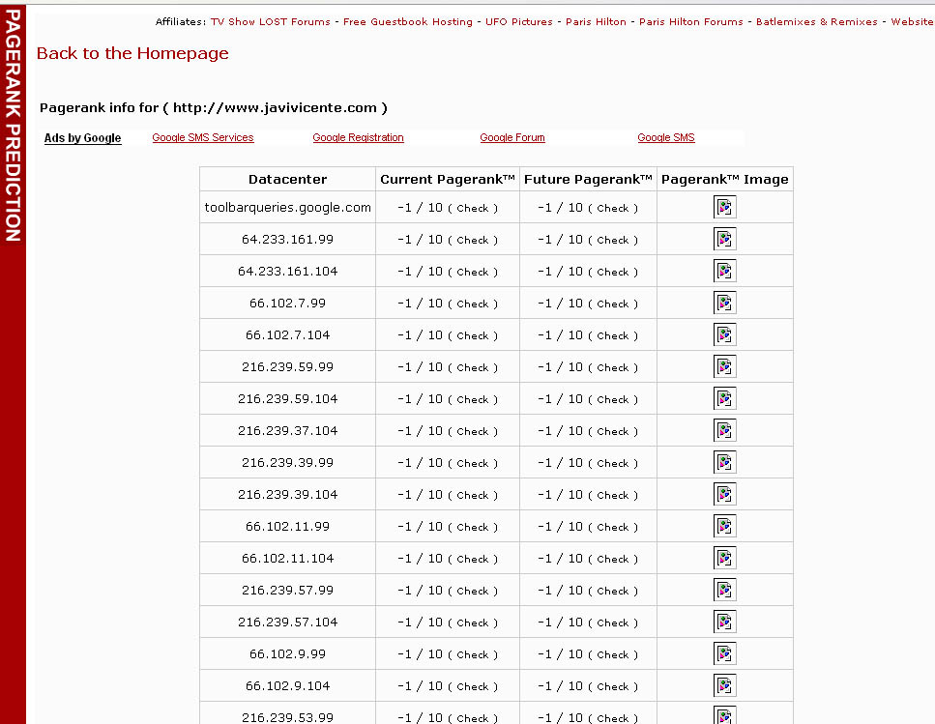The width and height of the screenshot is (935, 724).
Task: Open Pagerank image icon in 216.239.39.104 row
Action: [724, 495]
